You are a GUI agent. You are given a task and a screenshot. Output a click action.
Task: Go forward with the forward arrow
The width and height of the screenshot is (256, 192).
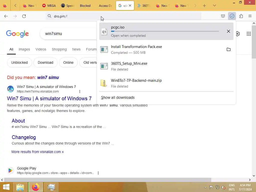point(15,16)
